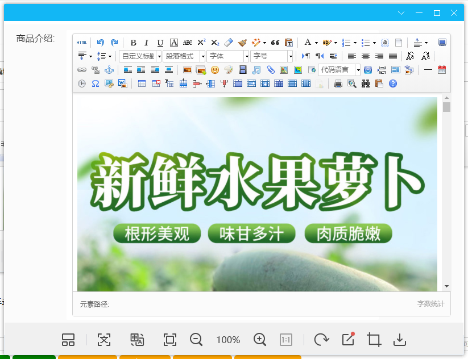The width and height of the screenshot is (468, 359).
Task: Click the zoom out magnifier button
Action: pyautogui.click(x=196, y=340)
